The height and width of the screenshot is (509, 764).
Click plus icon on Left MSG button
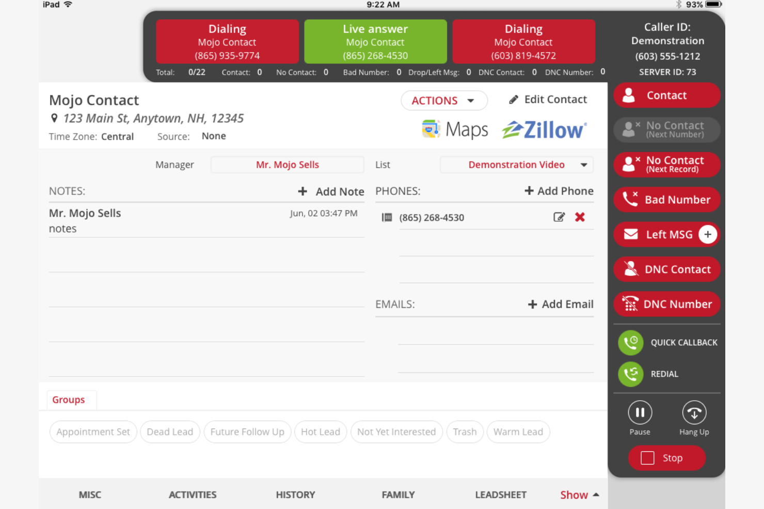click(x=708, y=234)
